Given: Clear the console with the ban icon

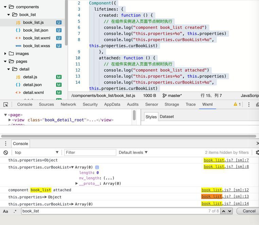Looking at the screenshot, I should [5, 152].
